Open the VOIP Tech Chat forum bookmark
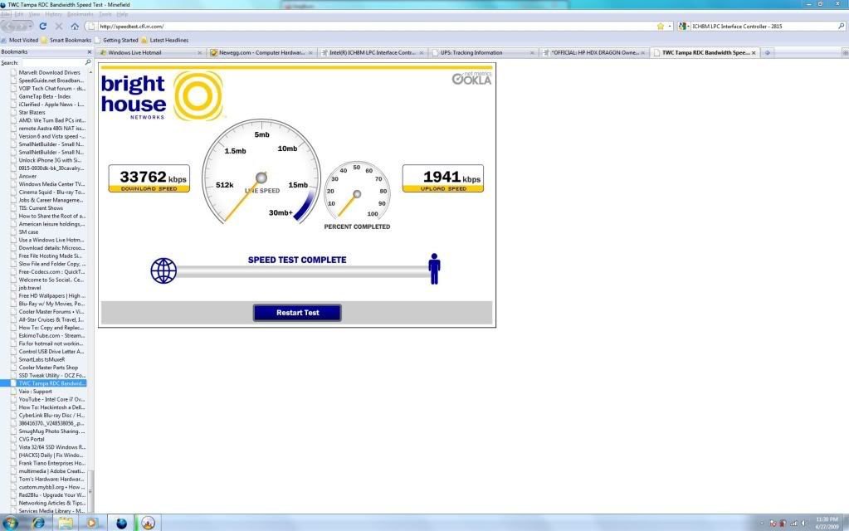 pos(49,88)
